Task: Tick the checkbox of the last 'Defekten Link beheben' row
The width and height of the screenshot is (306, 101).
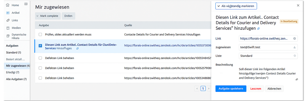Action: point(40,78)
